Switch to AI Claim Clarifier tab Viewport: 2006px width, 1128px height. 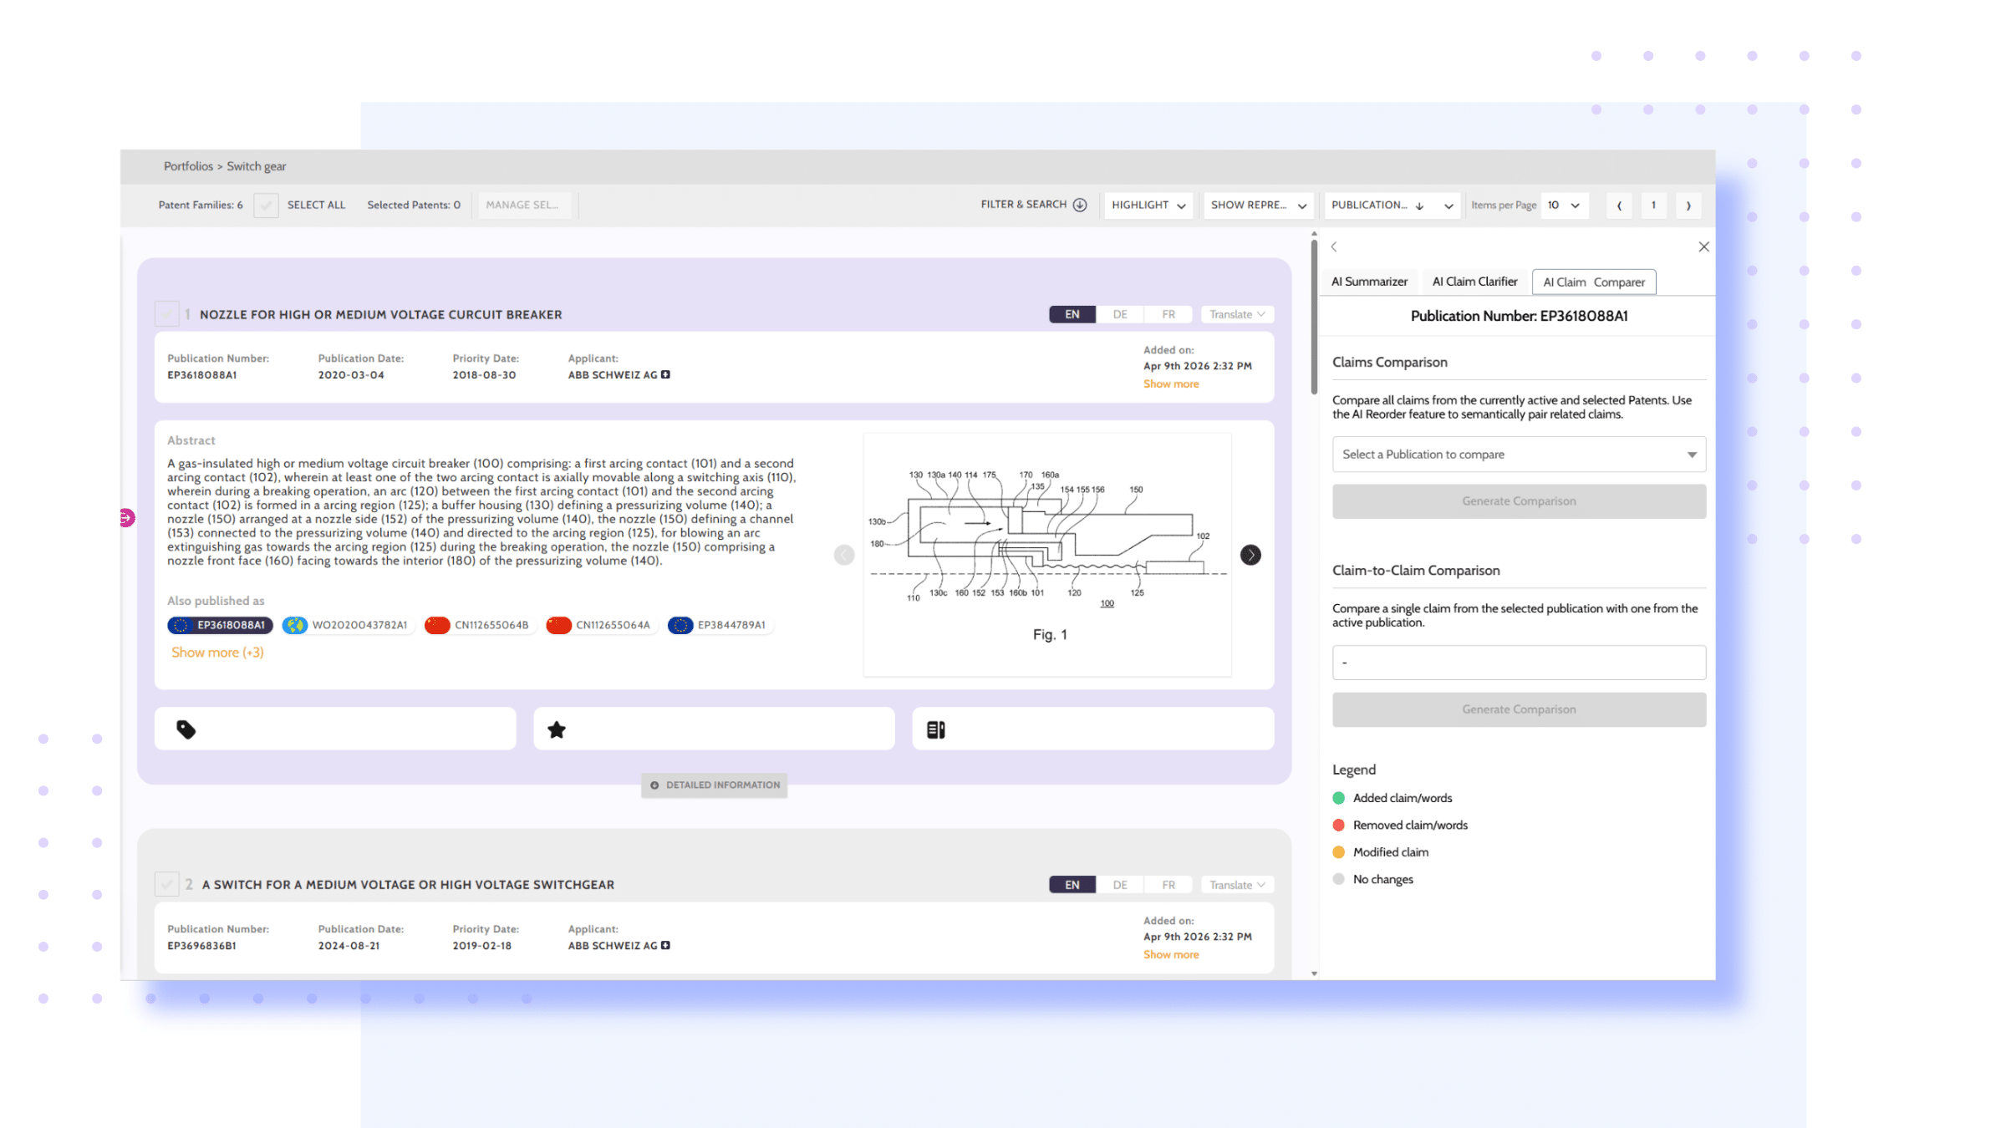pyautogui.click(x=1474, y=282)
